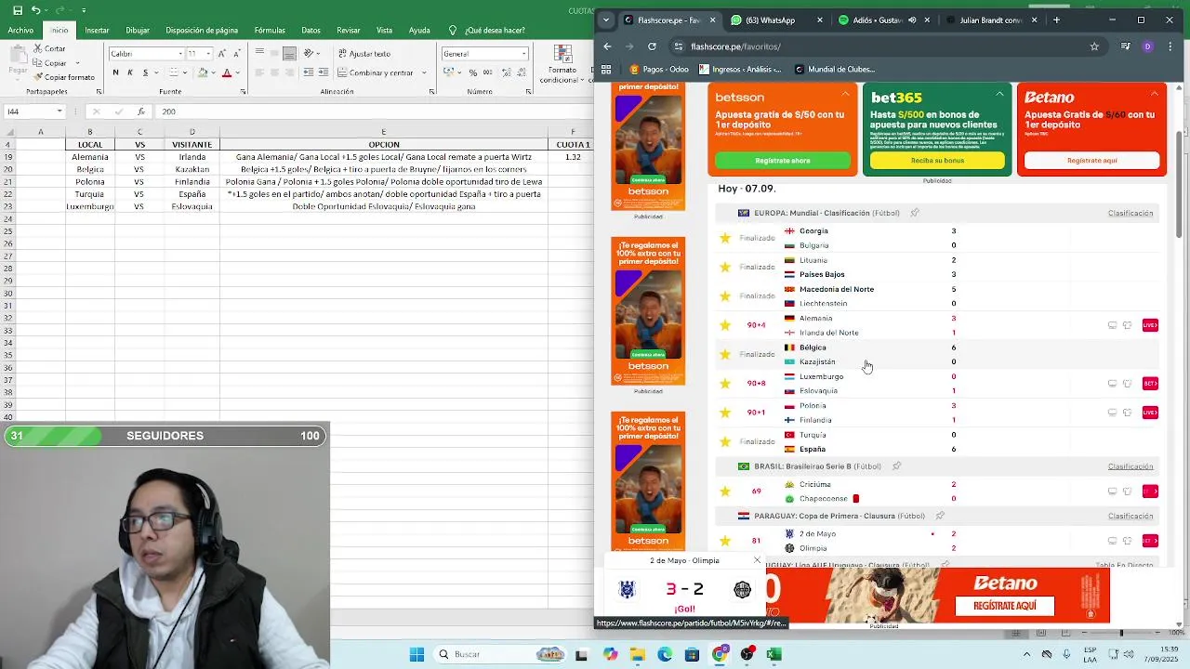Image resolution: width=1190 pixels, height=669 pixels.
Task: Undo the last action in Excel
Action: [35, 10]
